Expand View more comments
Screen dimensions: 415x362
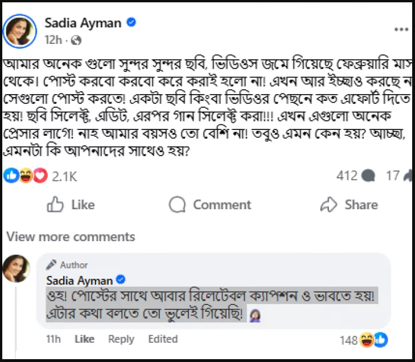click(x=71, y=237)
